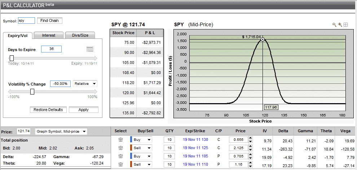
Task: Click the Gamma column header
Action: (305, 131)
